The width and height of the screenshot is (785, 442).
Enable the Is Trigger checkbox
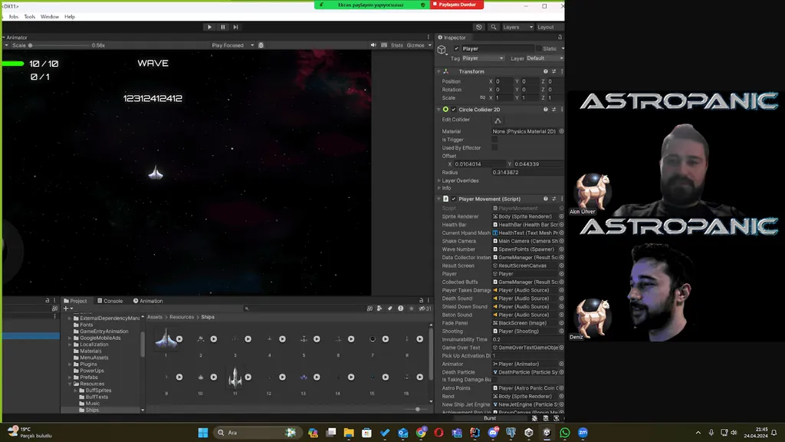(x=494, y=140)
